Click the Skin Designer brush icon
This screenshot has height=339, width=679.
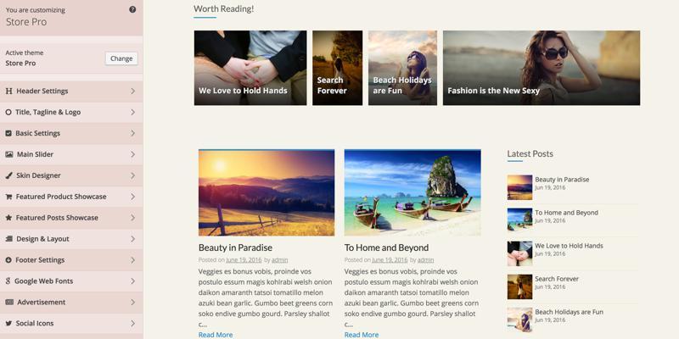coord(8,175)
